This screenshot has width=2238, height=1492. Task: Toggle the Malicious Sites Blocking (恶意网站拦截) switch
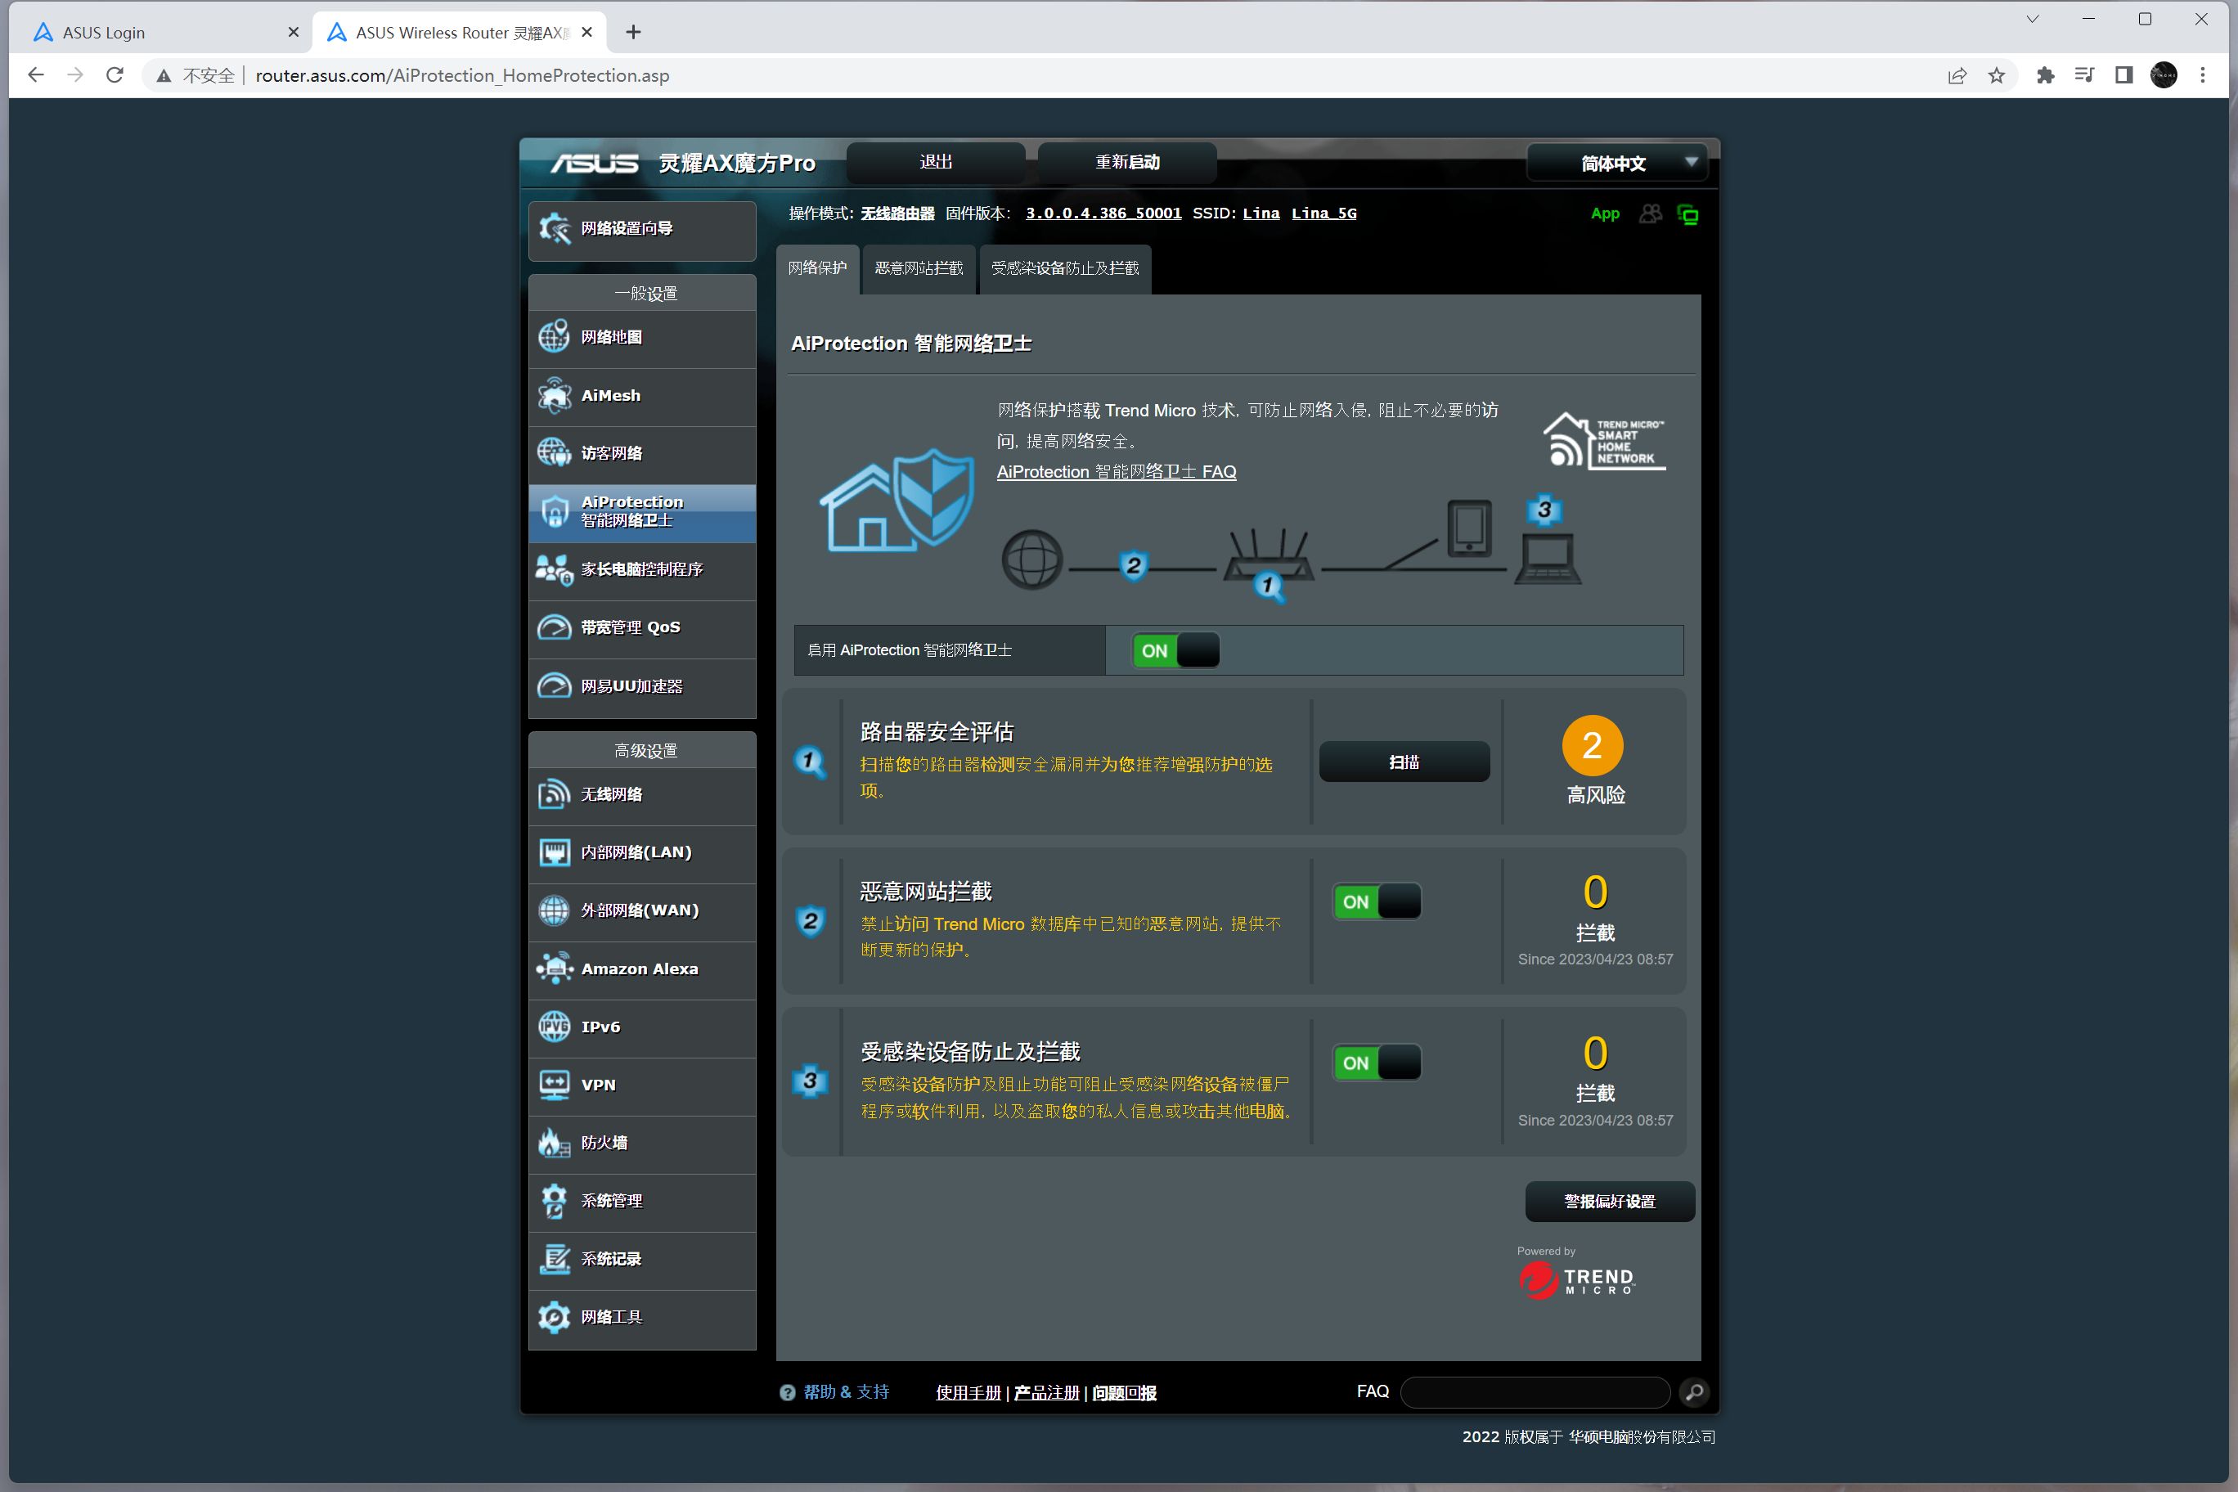point(1376,901)
